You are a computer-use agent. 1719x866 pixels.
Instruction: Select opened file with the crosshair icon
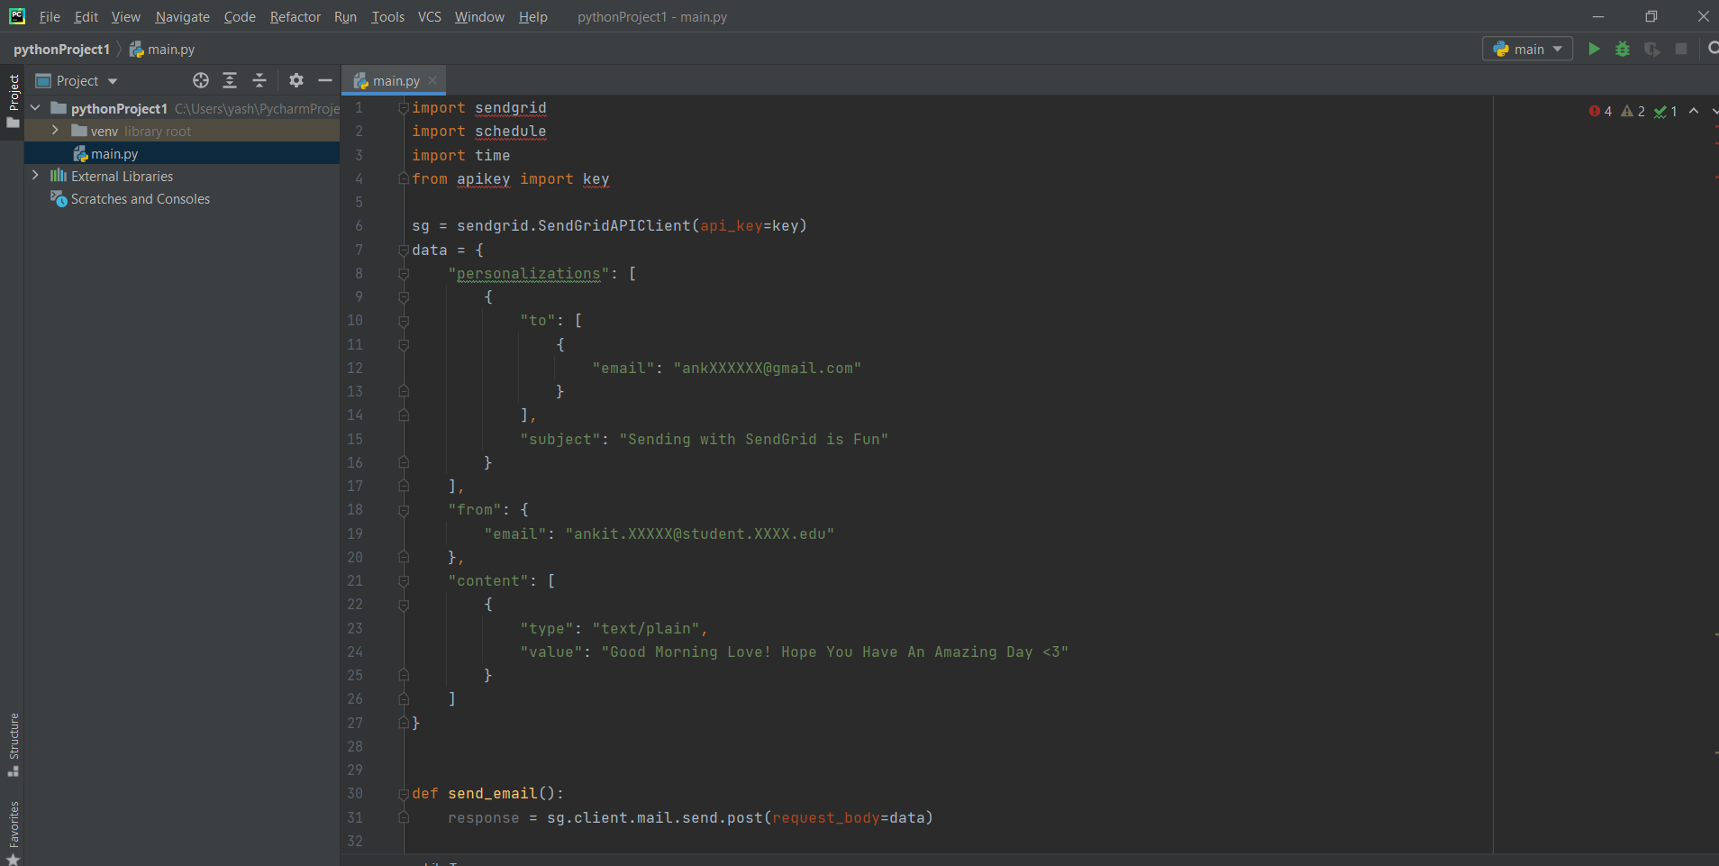pyautogui.click(x=201, y=80)
